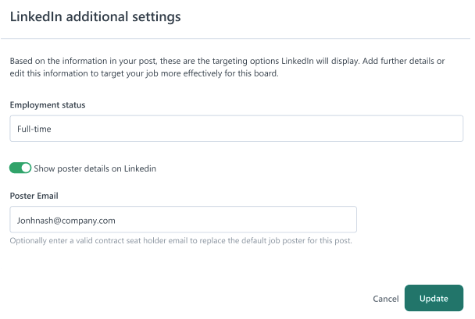Viewport: 475px width, 319px height.
Task: Cancel the LinkedIn additional settings dialog
Action: (386, 299)
